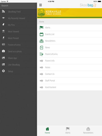Open the Events List calendar icon
Screen dimensions: 102x136
[x=41, y=34]
